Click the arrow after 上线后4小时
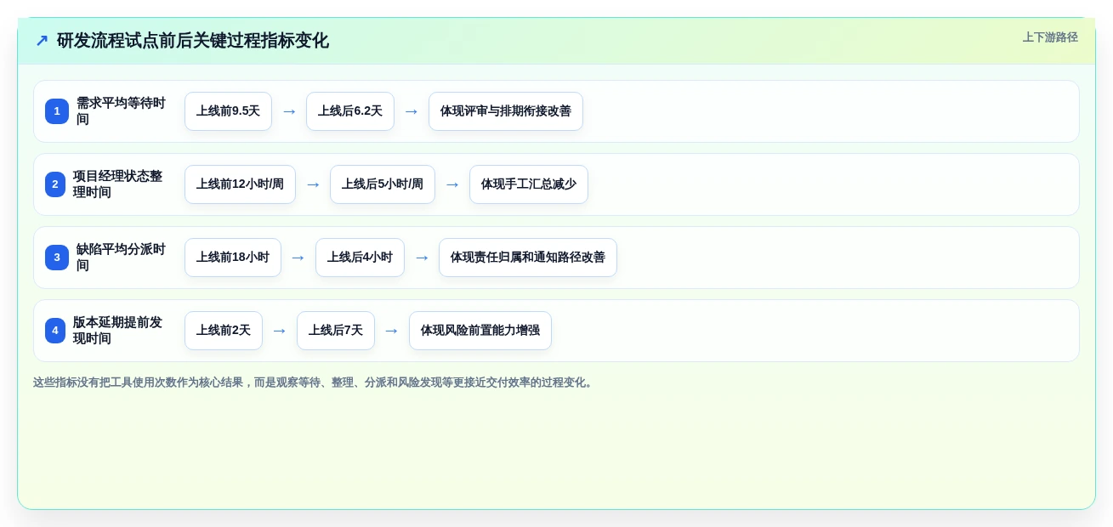The height and width of the screenshot is (527, 1113). [422, 258]
